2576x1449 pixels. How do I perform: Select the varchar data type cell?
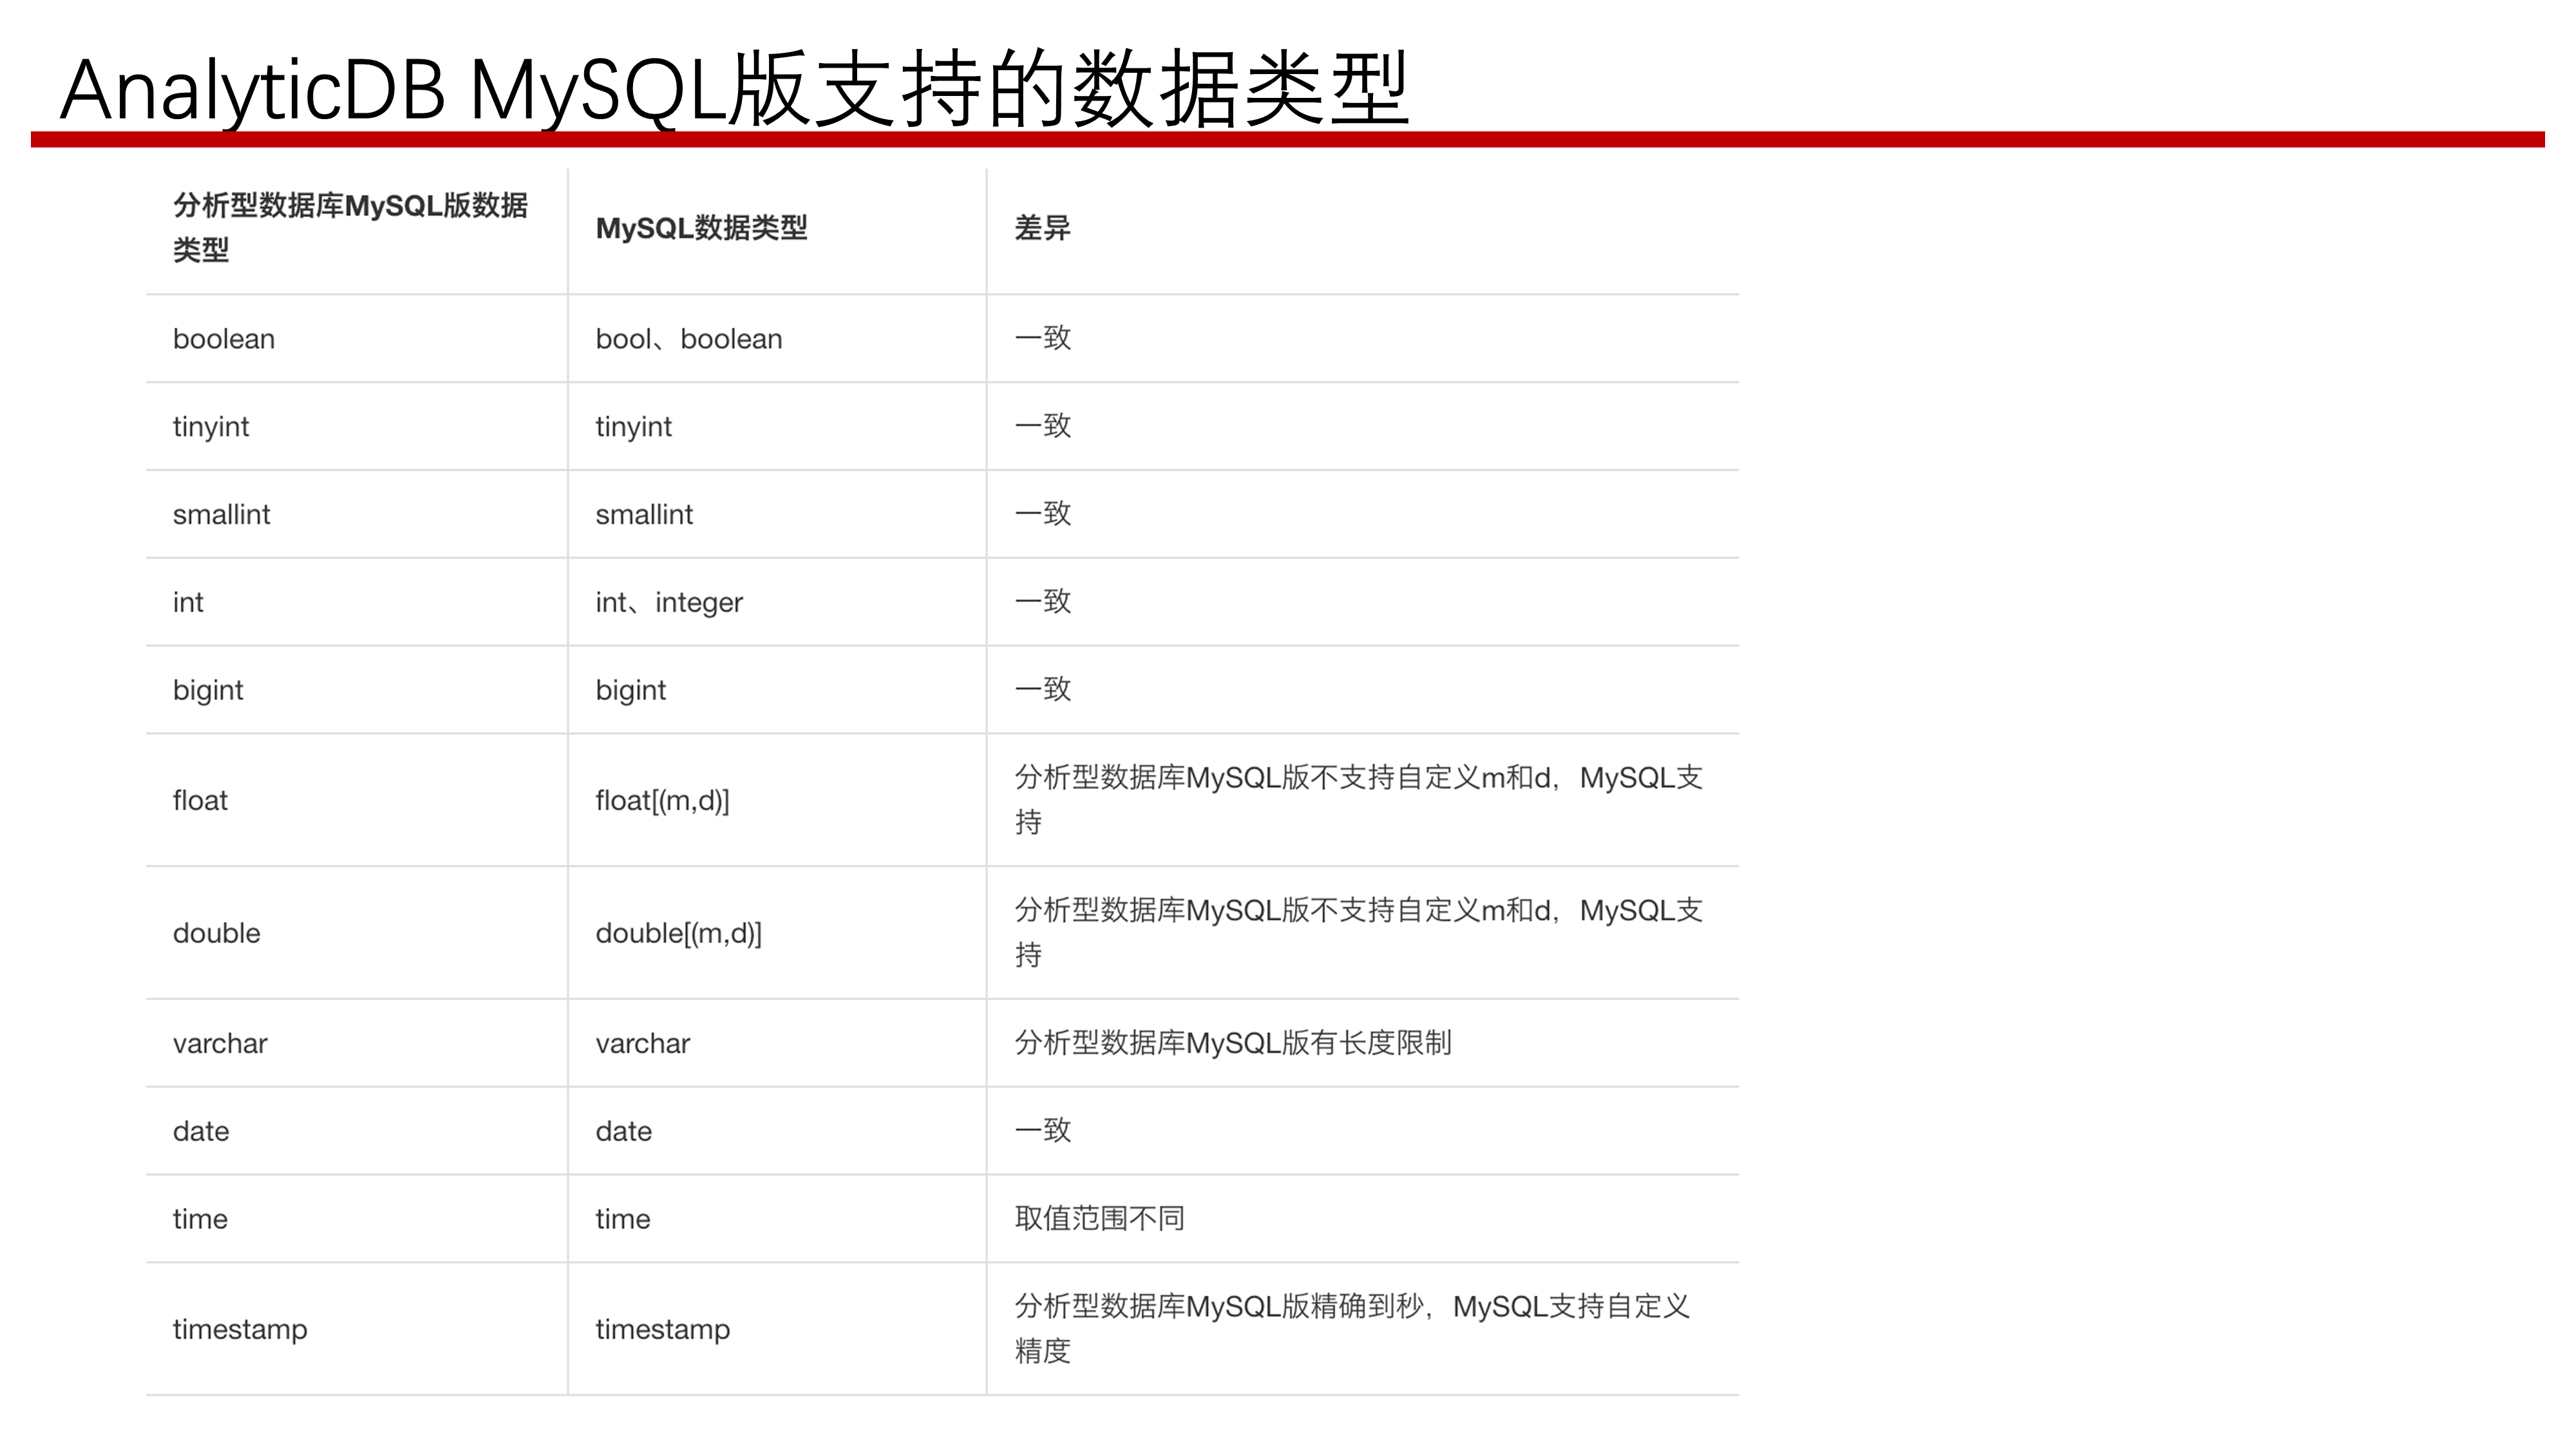pos(219,1043)
